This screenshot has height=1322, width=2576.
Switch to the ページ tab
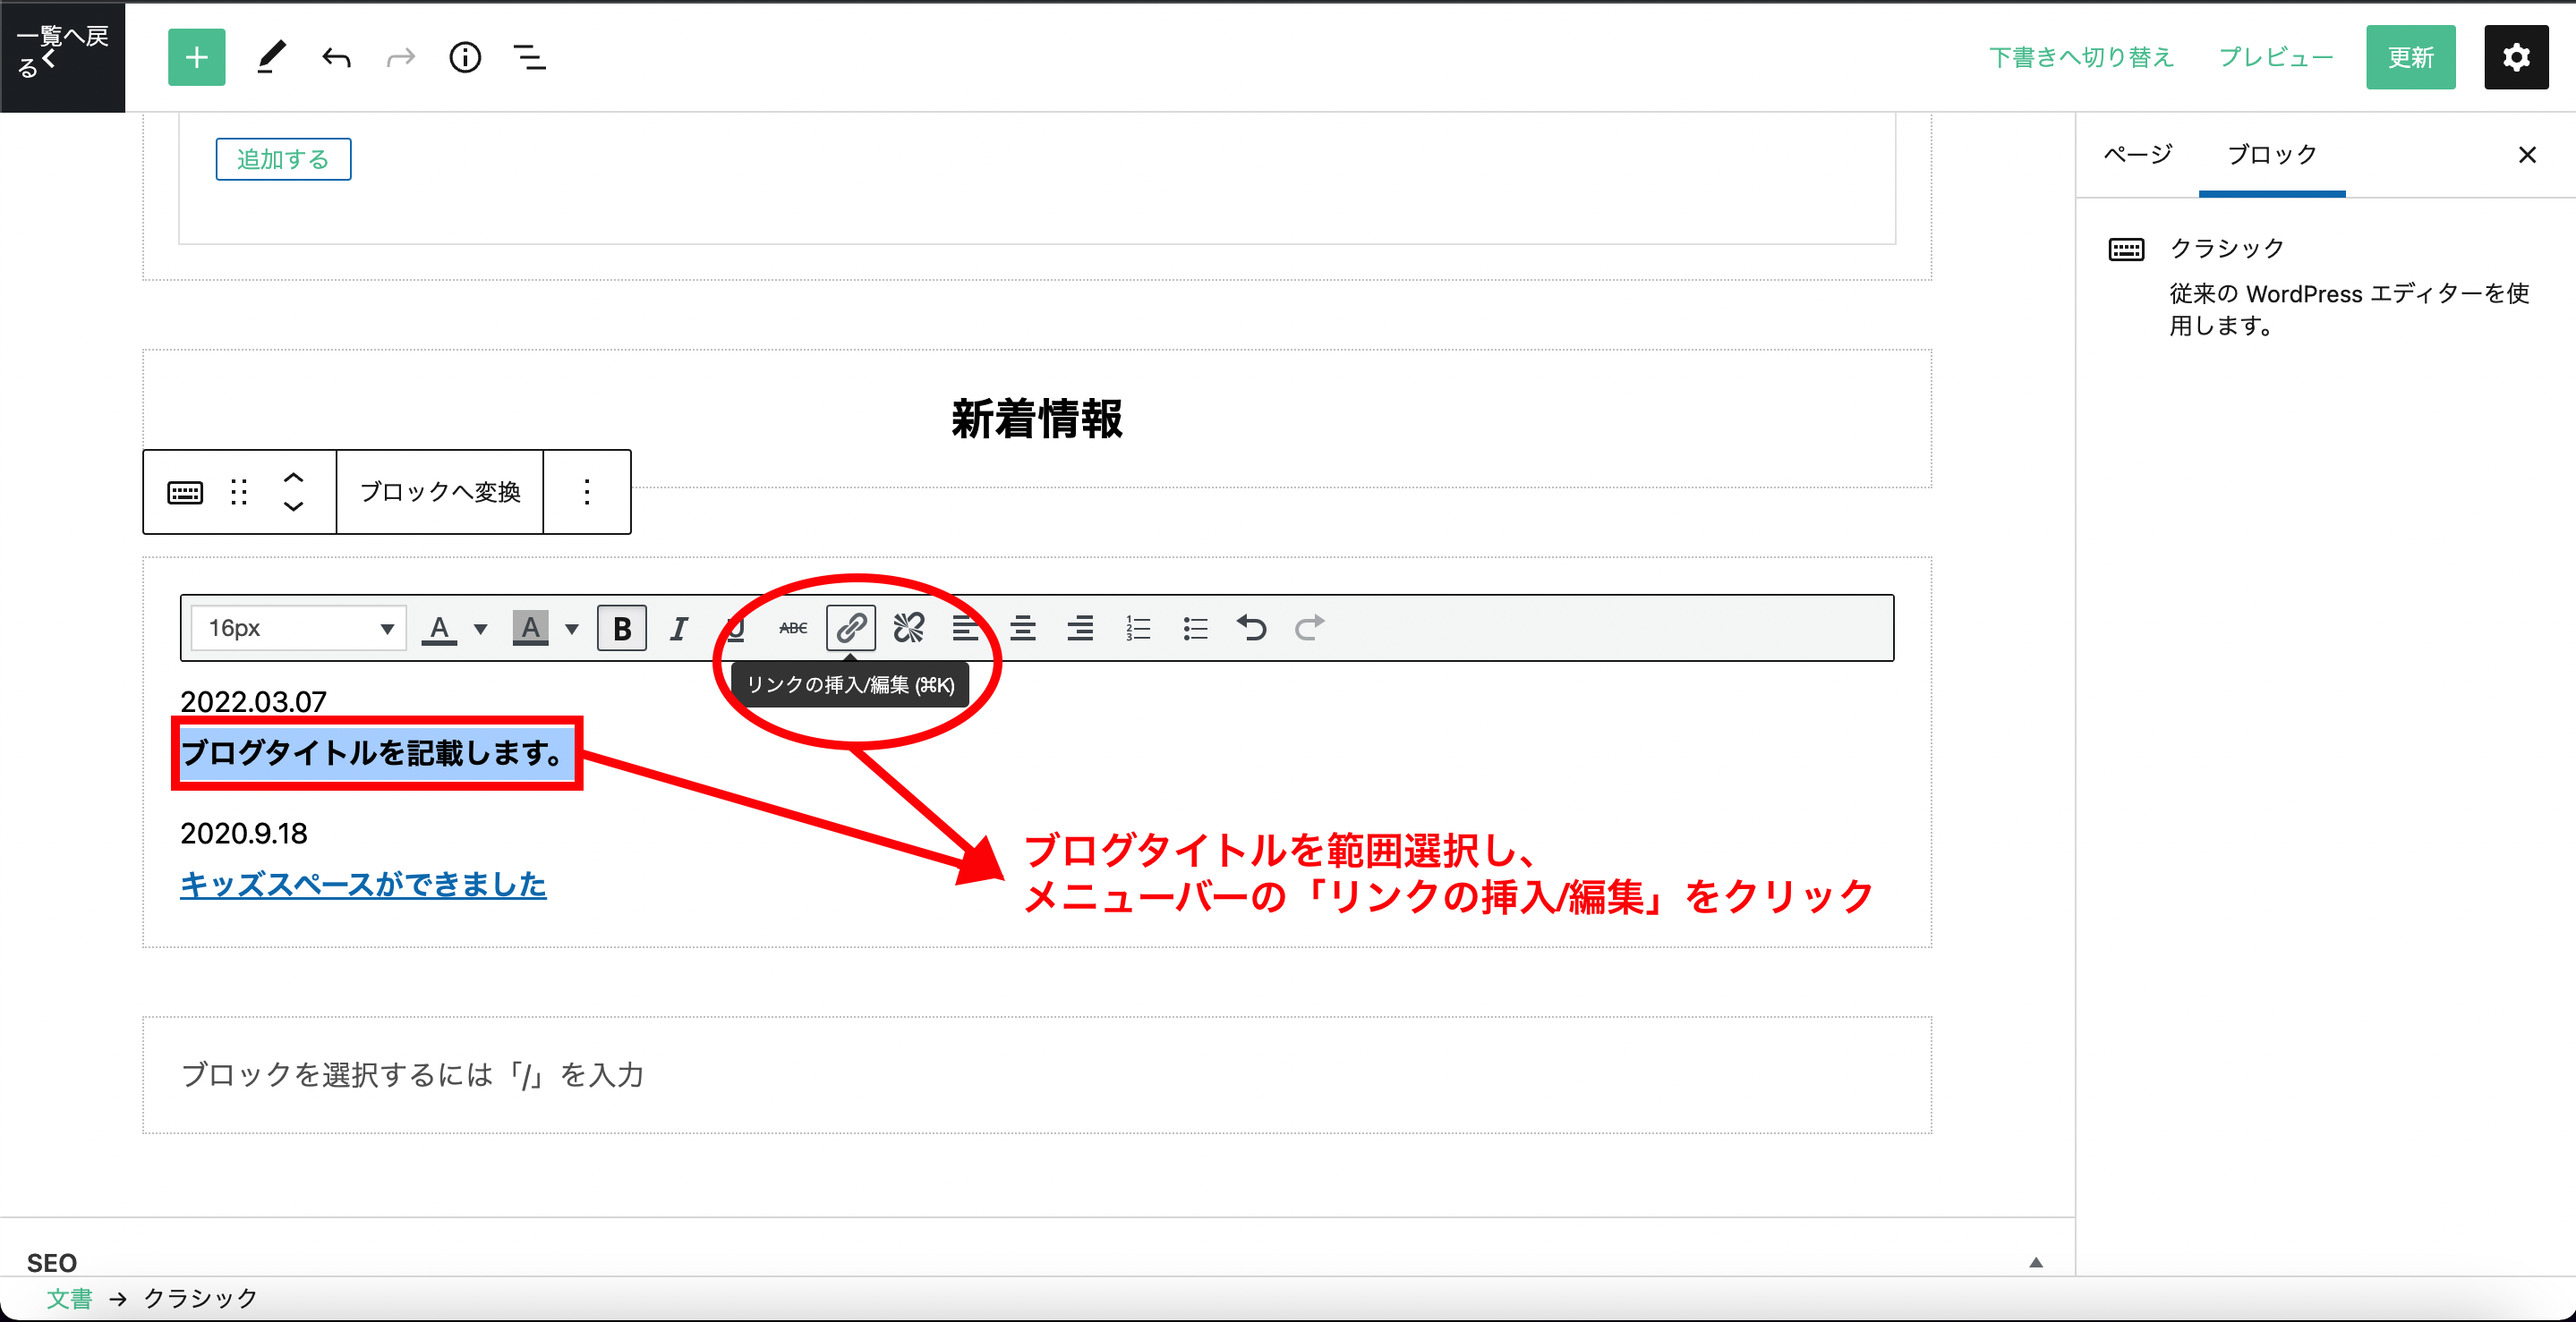(2137, 155)
